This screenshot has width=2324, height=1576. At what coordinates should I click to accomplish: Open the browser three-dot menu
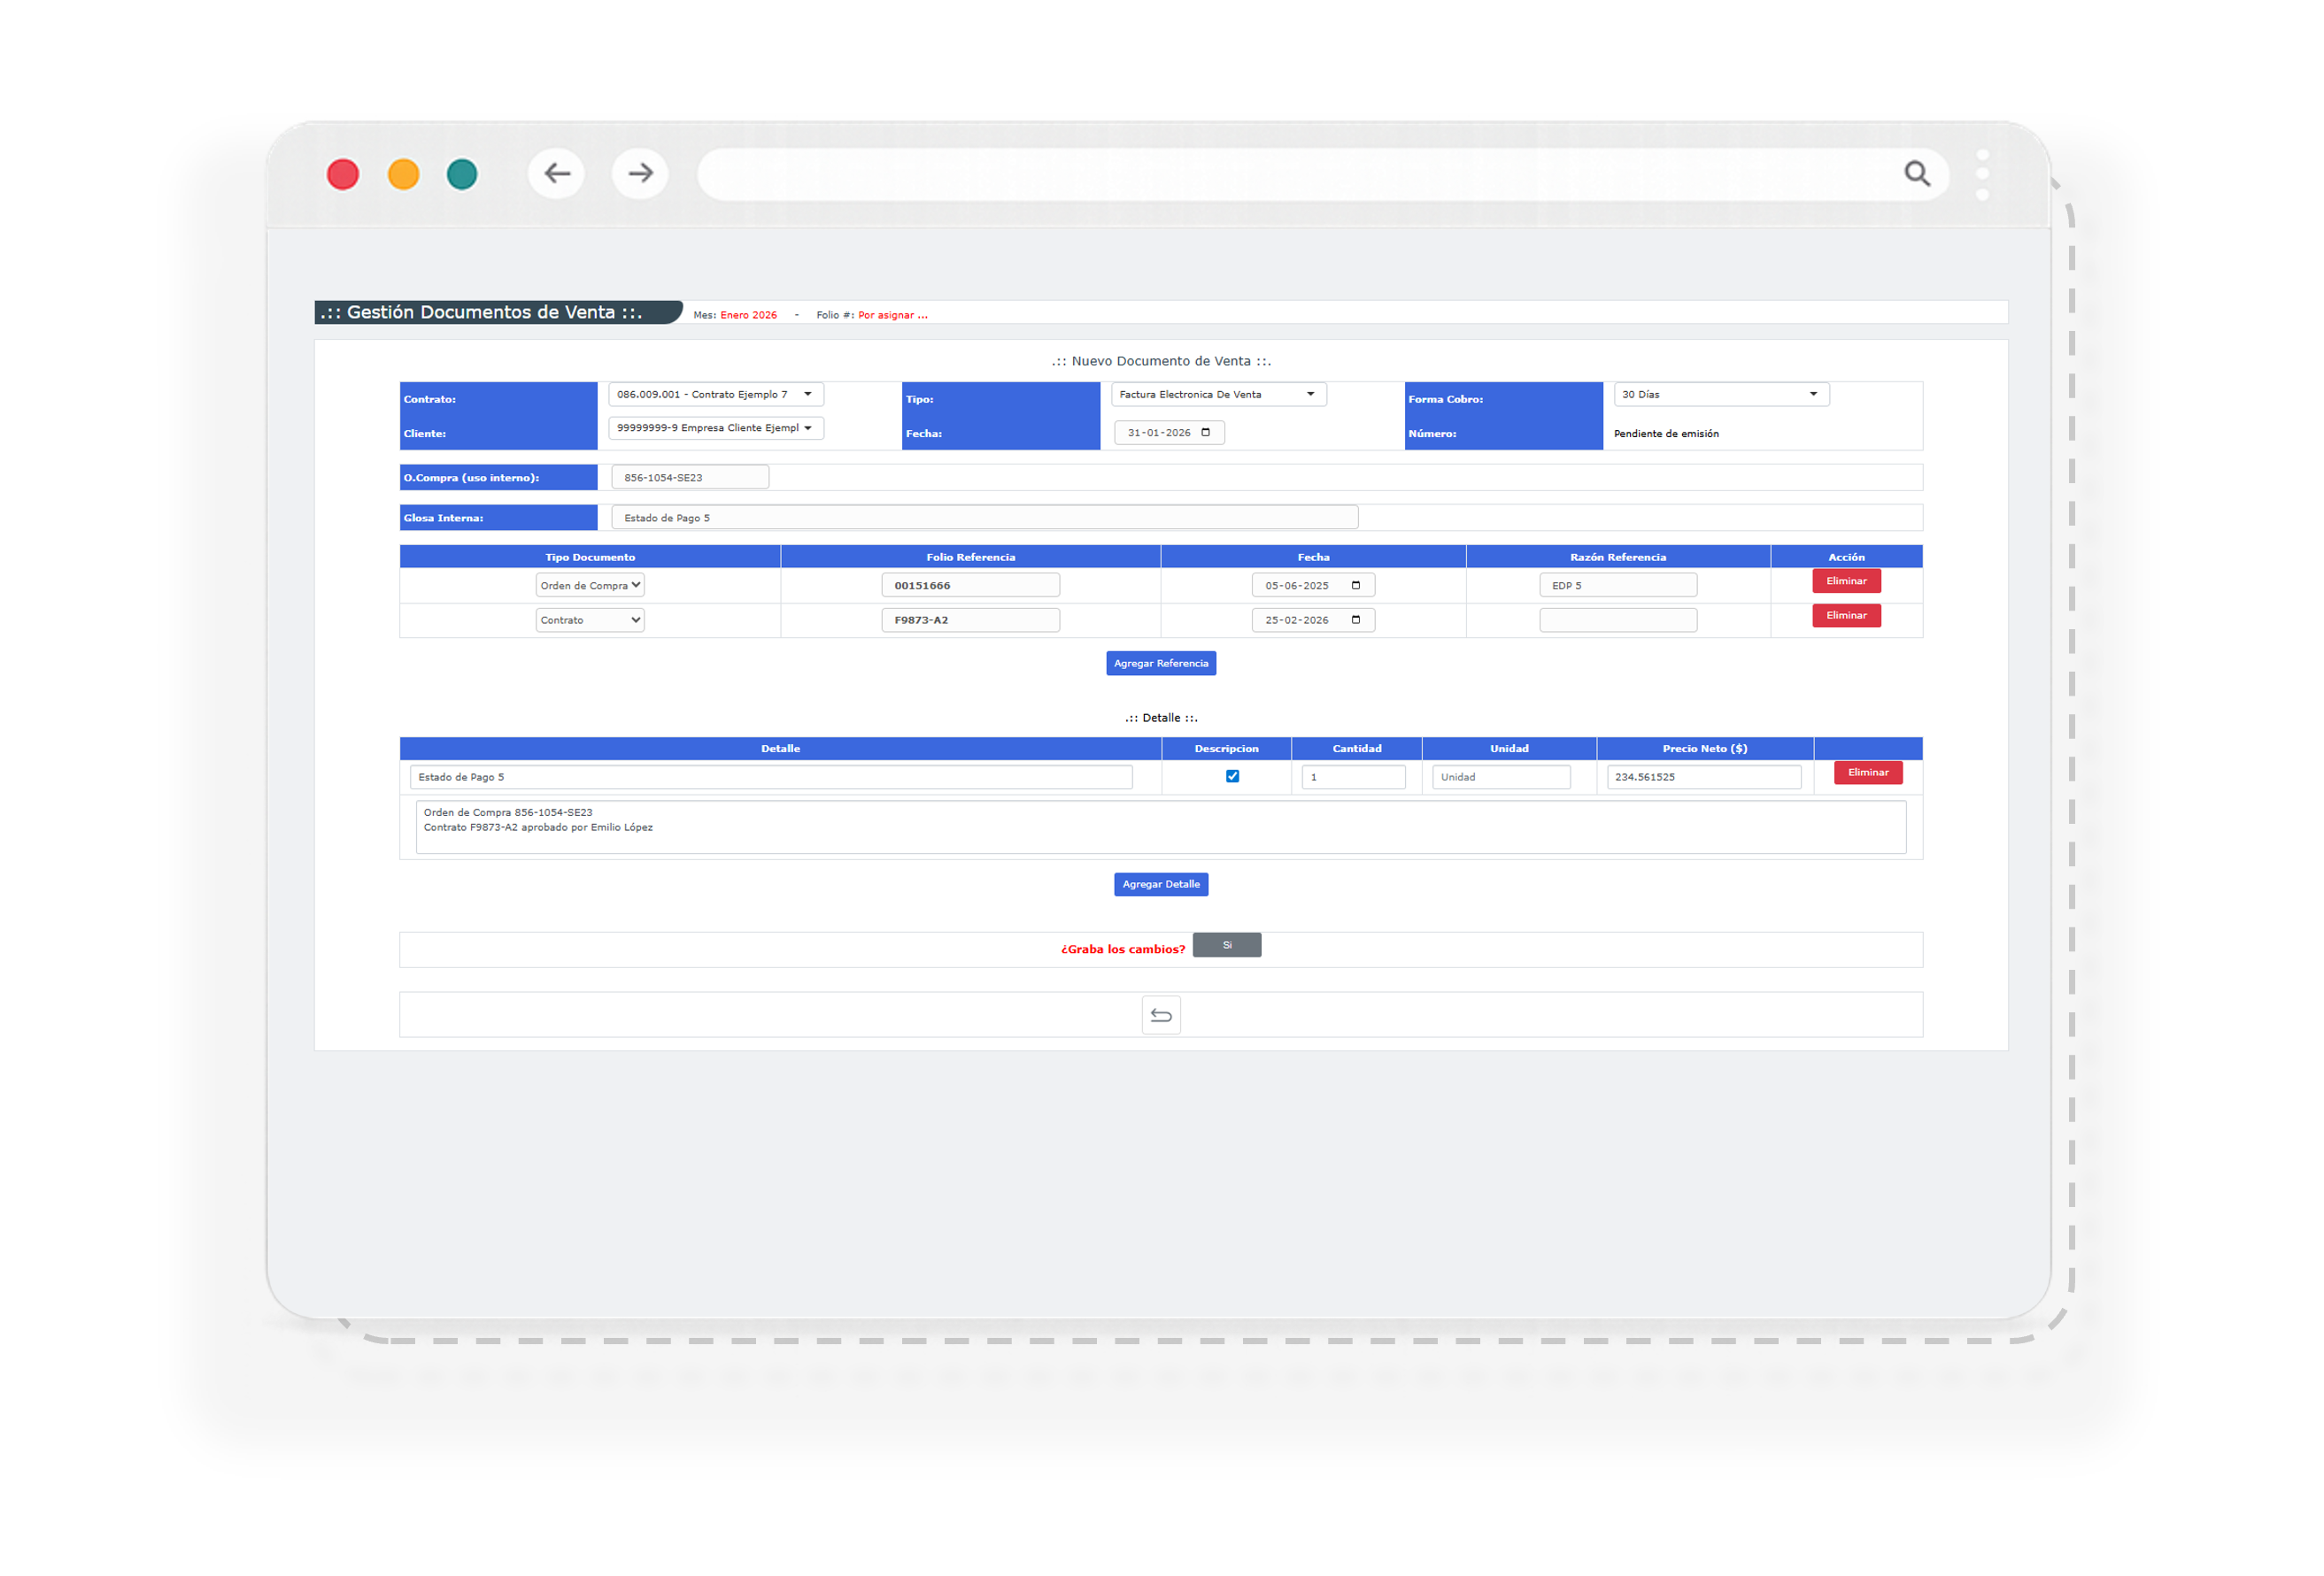[x=1981, y=173]
